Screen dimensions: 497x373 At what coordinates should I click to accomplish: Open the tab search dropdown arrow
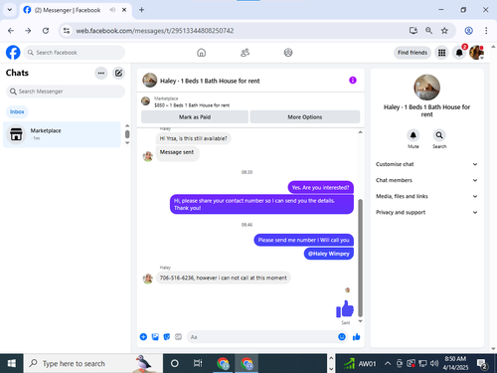(x=10, y=10)
